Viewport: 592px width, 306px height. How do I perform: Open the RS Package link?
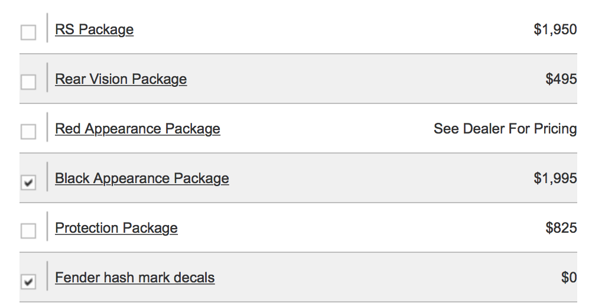pos(94,30)
